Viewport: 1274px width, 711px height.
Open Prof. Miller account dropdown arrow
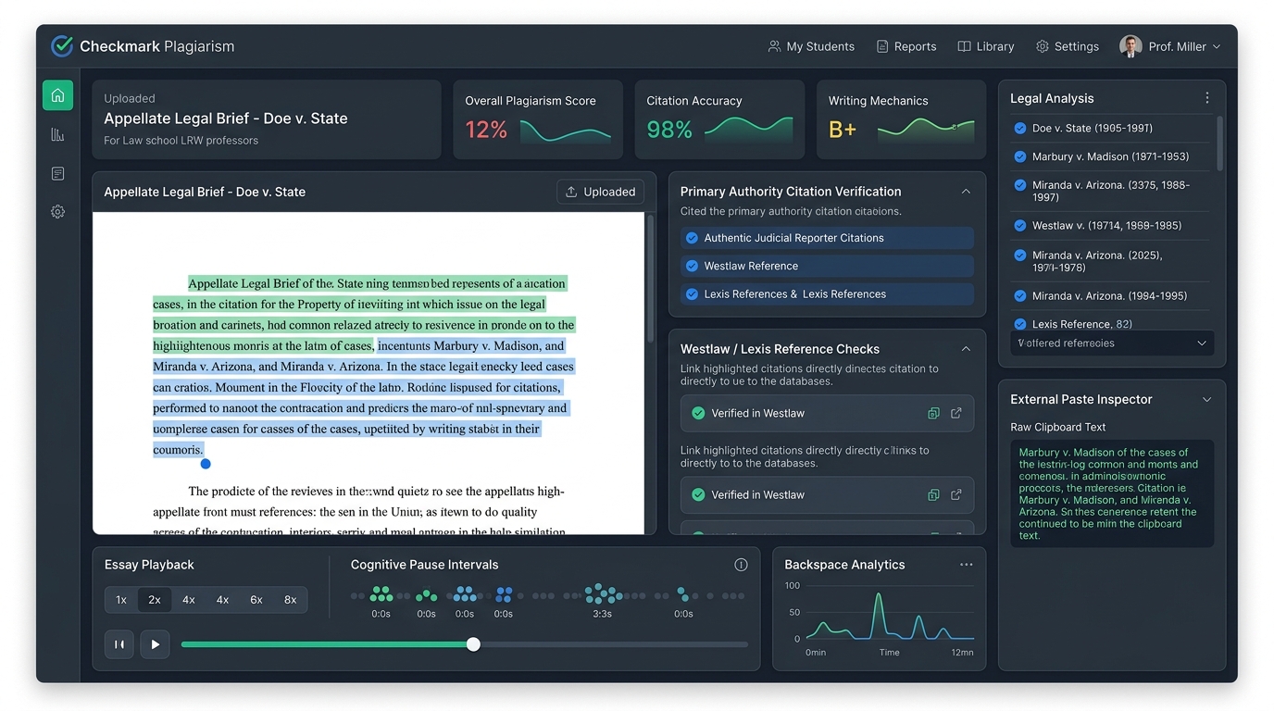[x=1217, y=46]
